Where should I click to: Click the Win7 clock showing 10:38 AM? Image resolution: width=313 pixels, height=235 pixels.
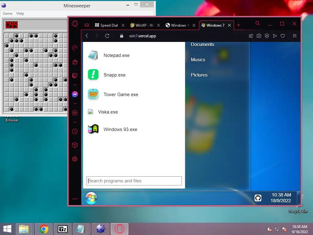[281, 195]
